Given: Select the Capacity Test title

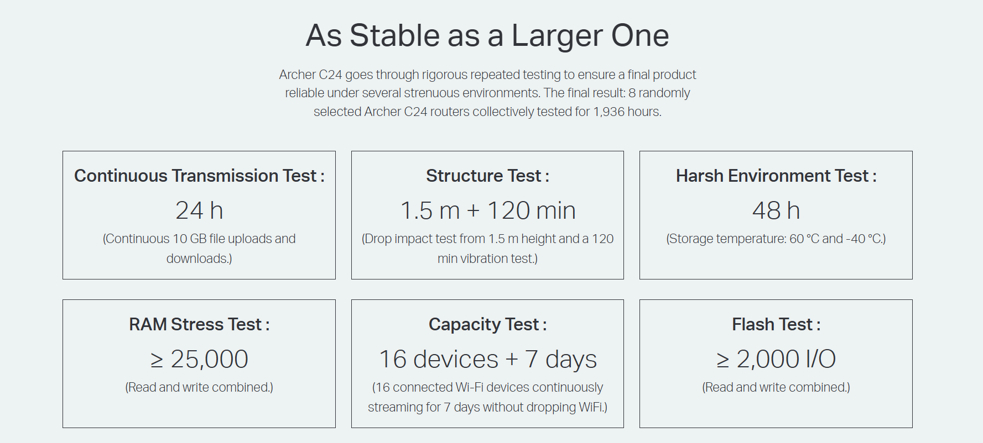Looking at the screenshot, I should (487, 324).
